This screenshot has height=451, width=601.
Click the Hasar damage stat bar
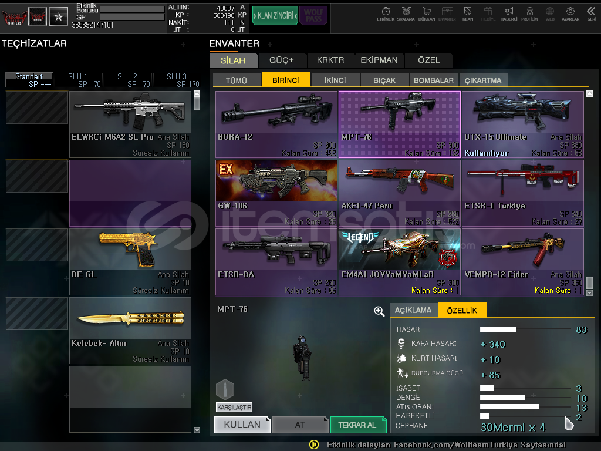click(x=525, y=329)
